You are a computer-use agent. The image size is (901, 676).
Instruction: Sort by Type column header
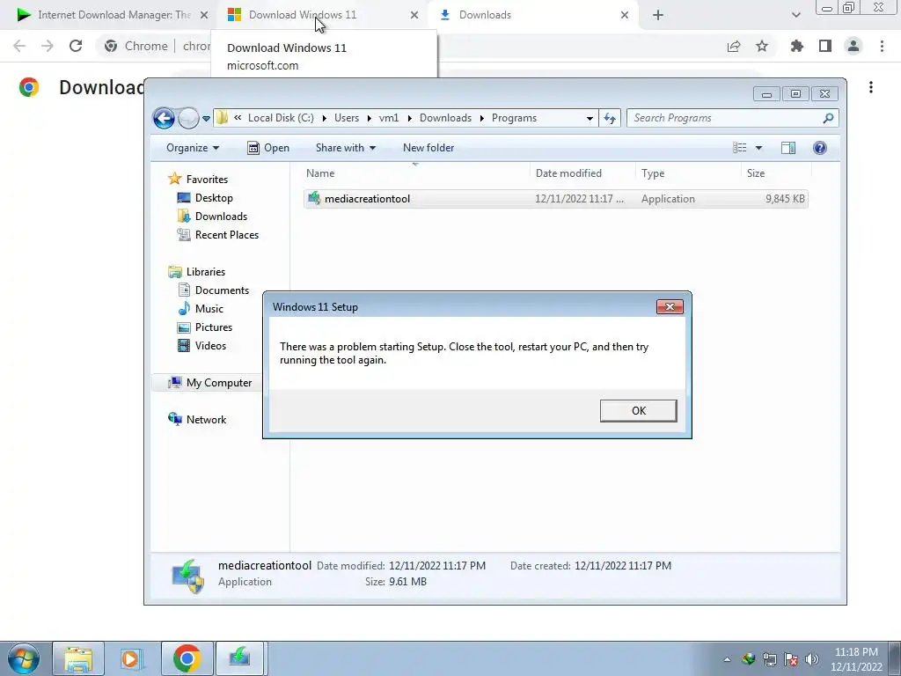click(688, 173)
